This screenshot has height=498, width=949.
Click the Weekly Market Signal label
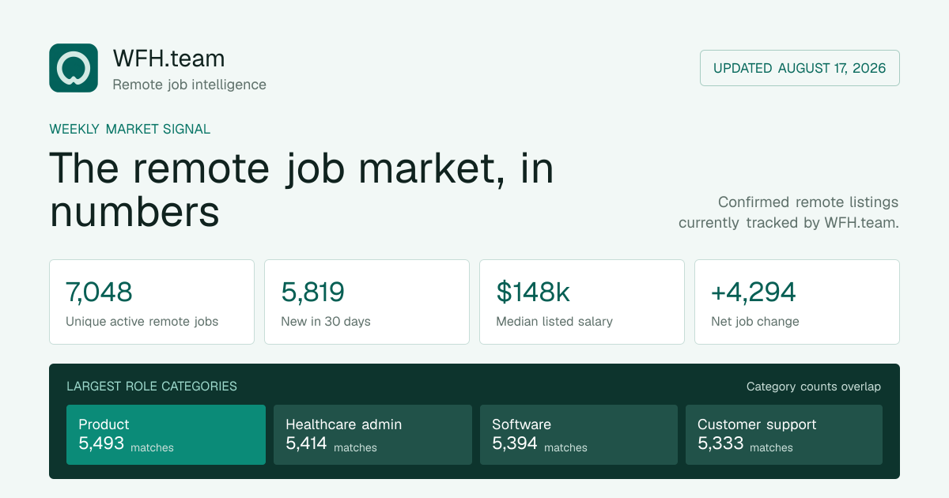tap(130, 129)
